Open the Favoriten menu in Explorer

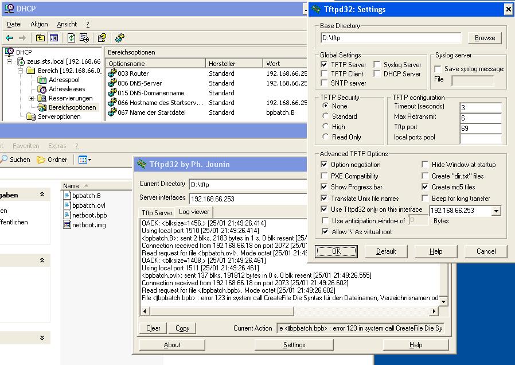(26, 146)
